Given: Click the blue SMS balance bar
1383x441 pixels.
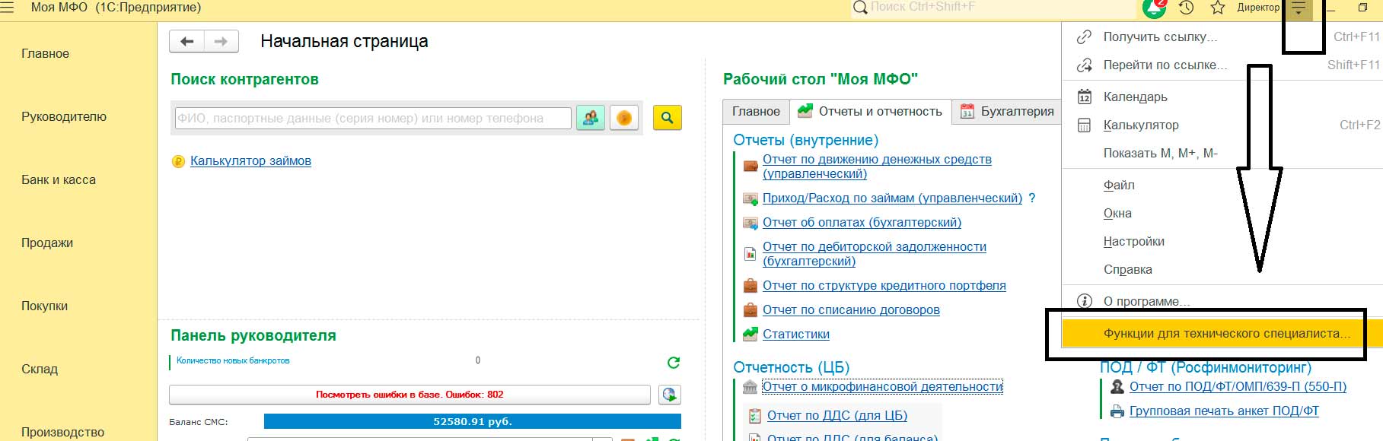Looking at the screenshot, I should (x=472, y=421).
